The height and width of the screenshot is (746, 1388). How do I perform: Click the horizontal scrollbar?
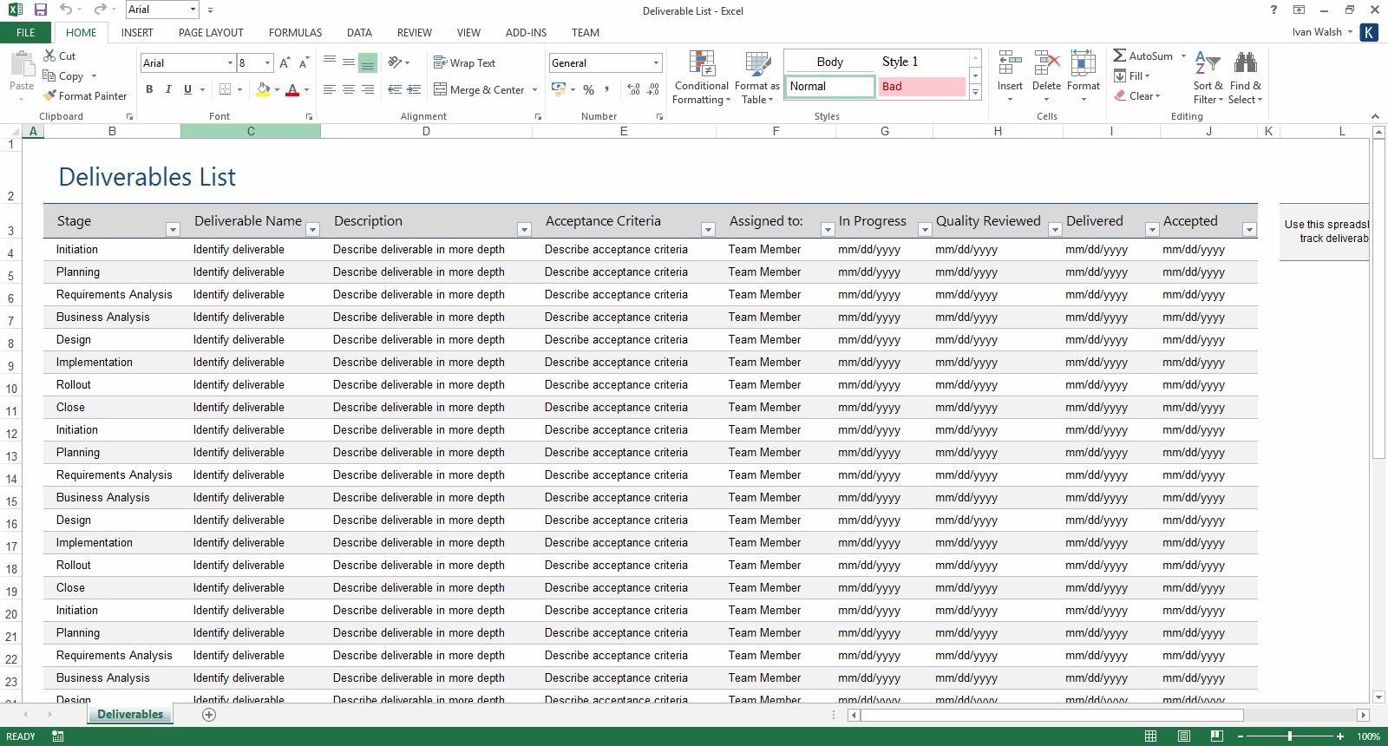[1051, 715]
